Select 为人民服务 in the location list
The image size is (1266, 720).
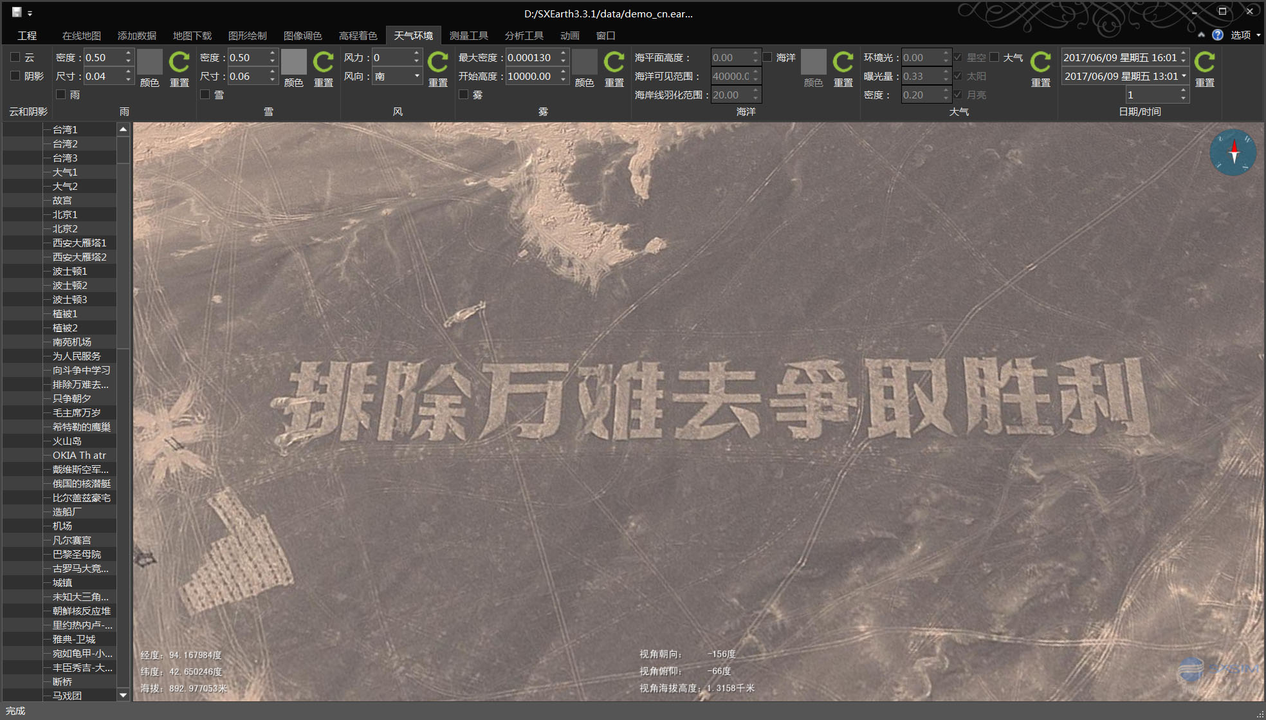pos(77,356)
